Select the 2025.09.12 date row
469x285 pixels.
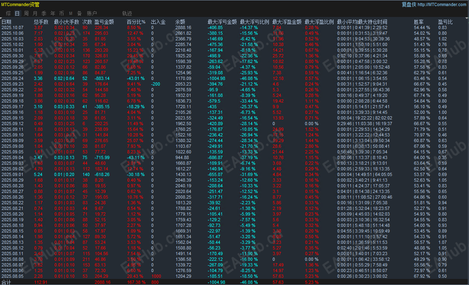pos(12,124)
